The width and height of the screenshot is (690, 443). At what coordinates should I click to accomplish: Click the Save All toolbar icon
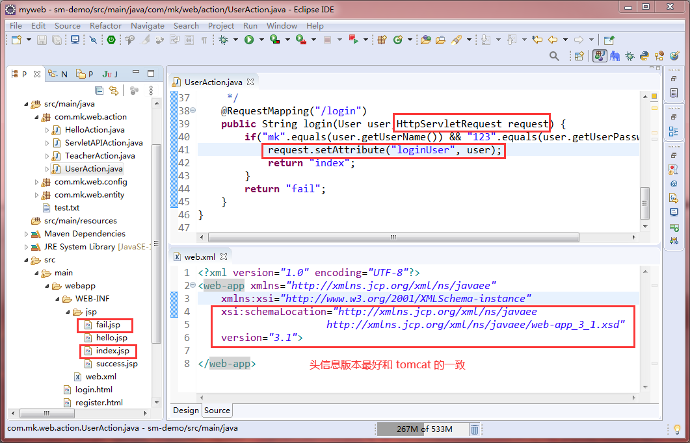[57, 40]
